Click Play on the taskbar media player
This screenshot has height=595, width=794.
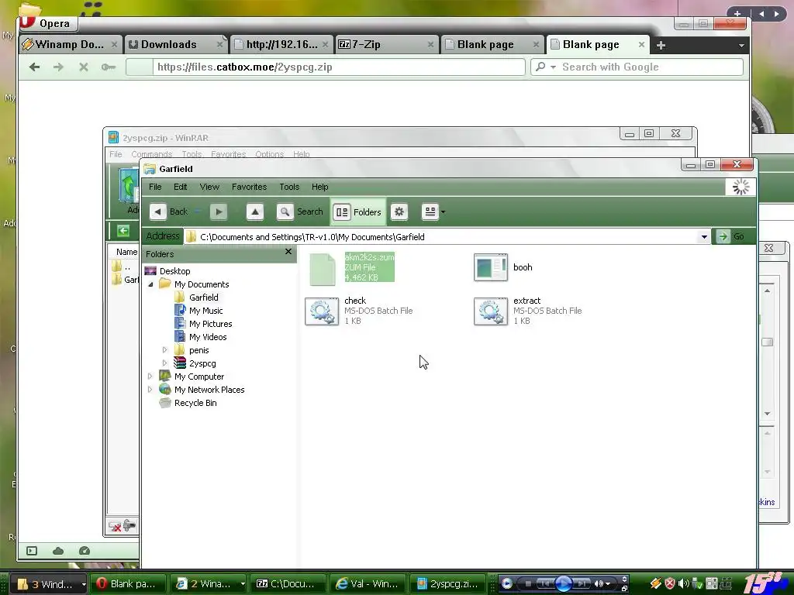(563, 584)
